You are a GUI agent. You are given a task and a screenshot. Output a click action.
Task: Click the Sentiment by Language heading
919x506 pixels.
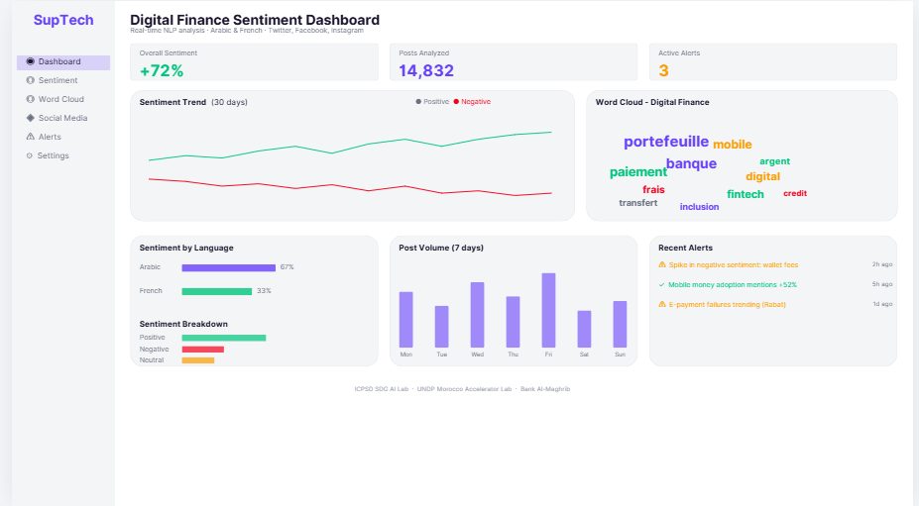(186, 248)
